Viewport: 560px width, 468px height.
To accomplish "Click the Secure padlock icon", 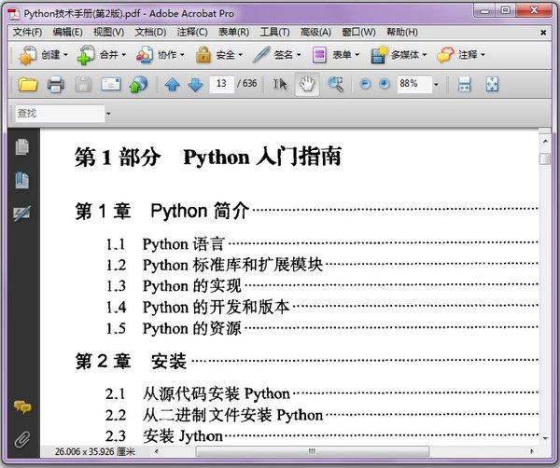I will tap(203, 55).
